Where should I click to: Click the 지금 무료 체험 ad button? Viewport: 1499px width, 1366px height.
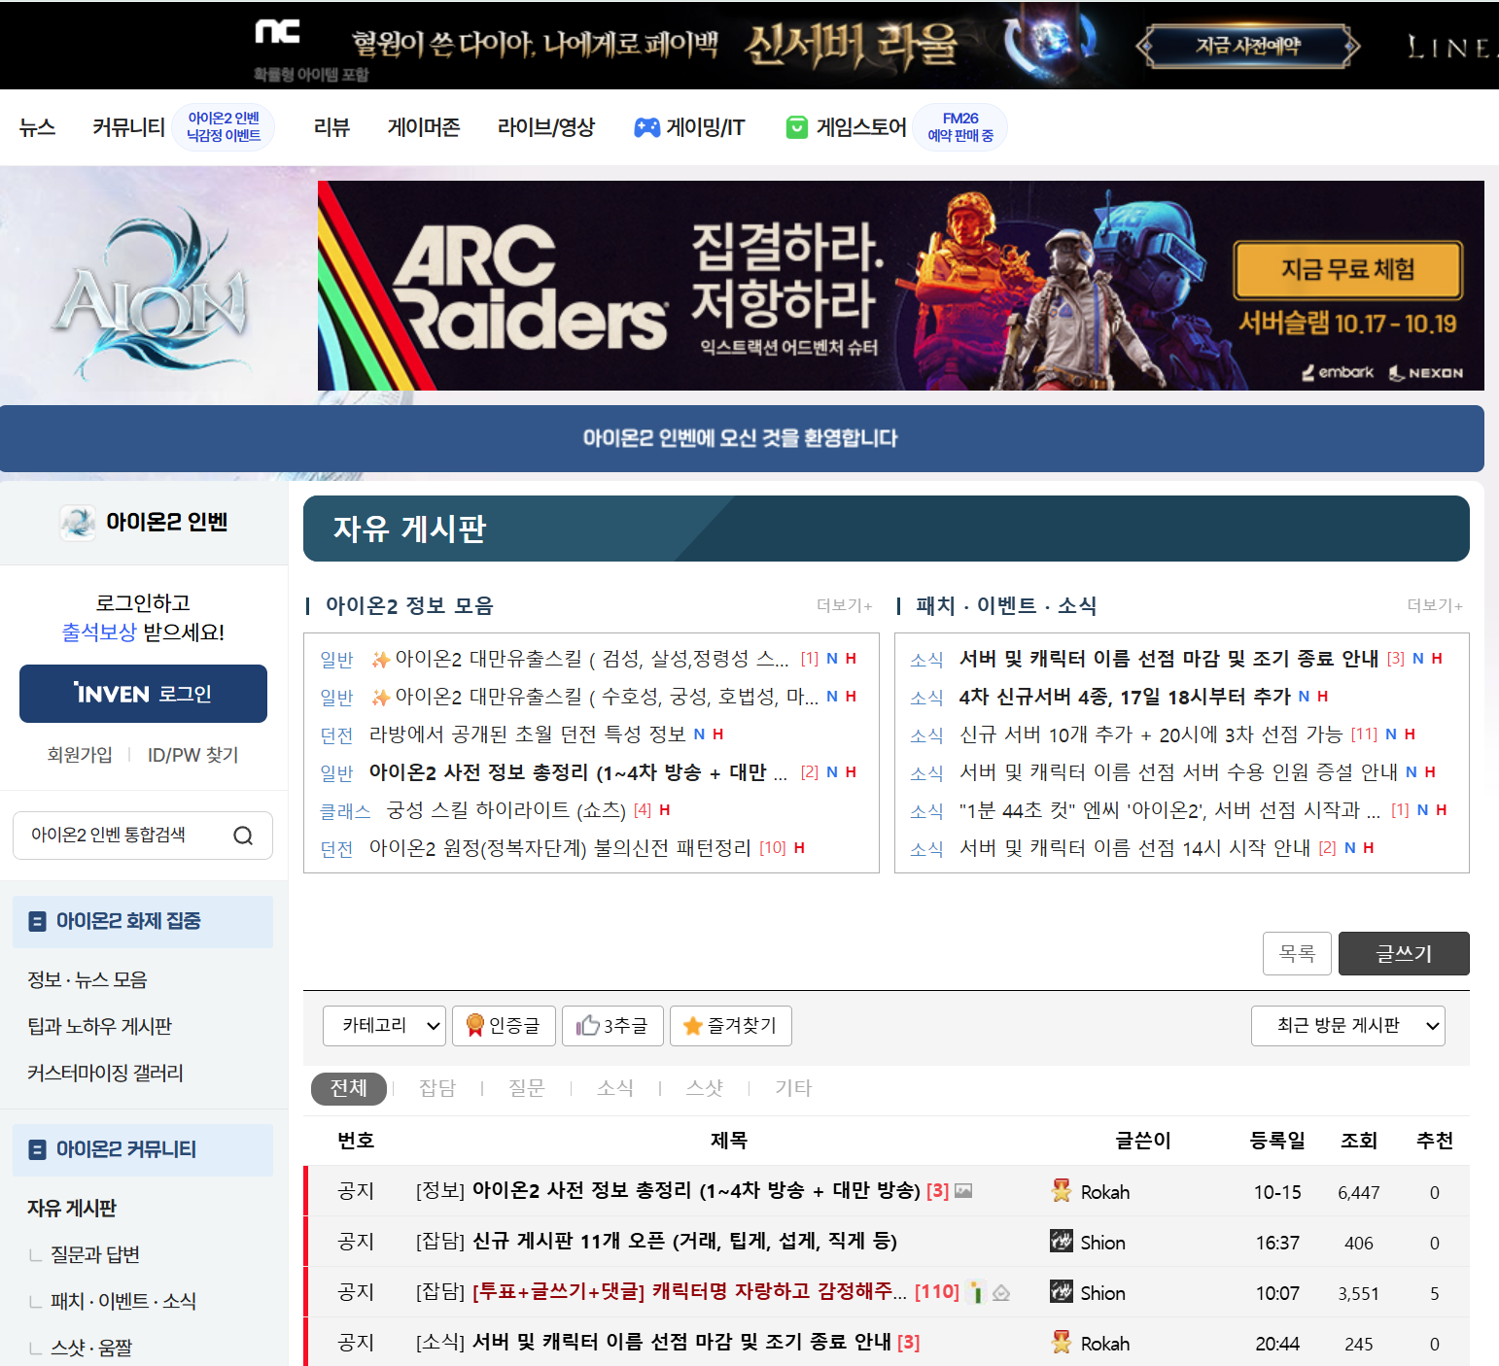(x=1348, y=269)
